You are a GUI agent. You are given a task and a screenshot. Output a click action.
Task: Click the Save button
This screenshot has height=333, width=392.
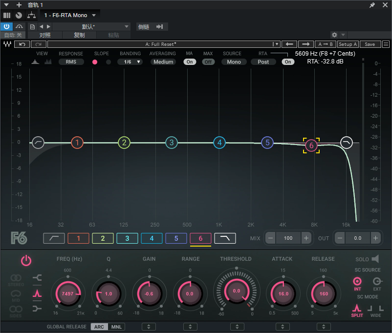(370, 44)
